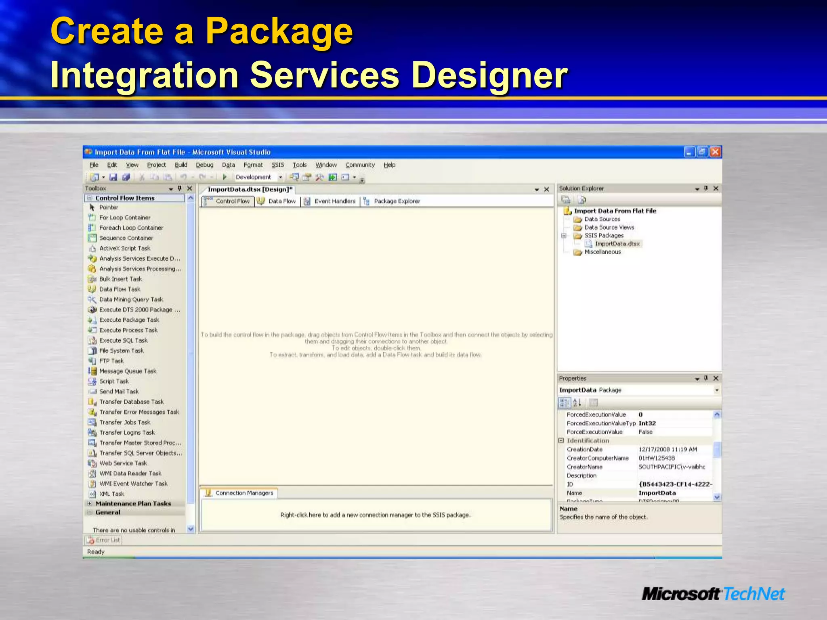Collapse the SSIS Packages tree node
827x620 pixels.
pos(564,236)
